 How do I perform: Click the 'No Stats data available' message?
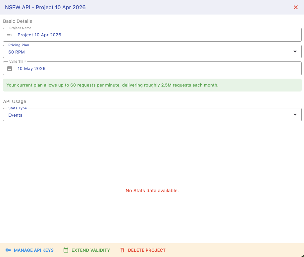point(152,191)
